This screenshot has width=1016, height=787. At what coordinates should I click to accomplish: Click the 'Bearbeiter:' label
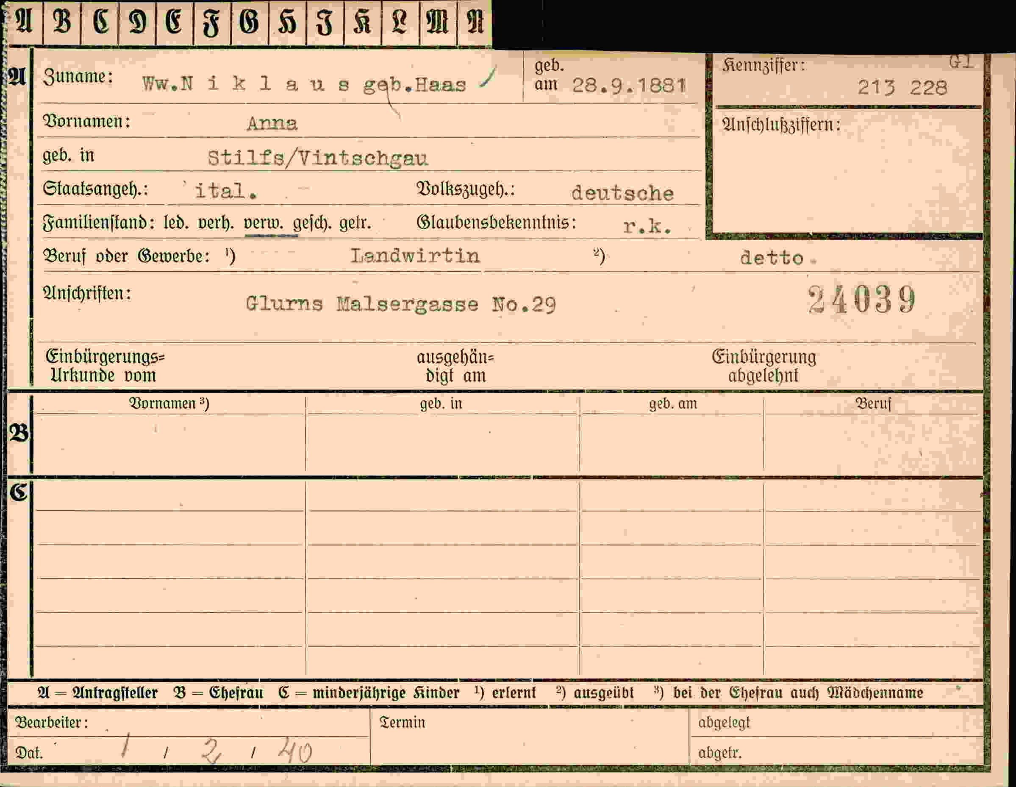click(x=52, y=722)
